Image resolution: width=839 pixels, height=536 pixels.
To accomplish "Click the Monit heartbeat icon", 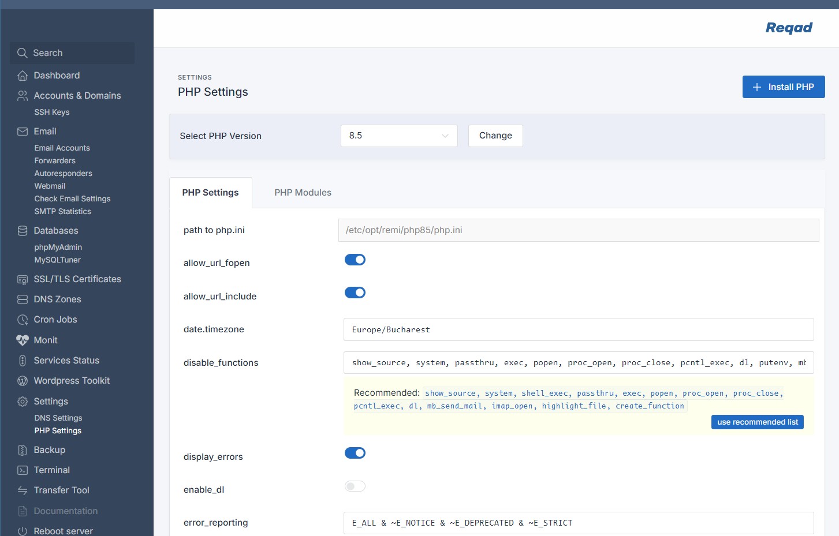I will click(23, 340).
